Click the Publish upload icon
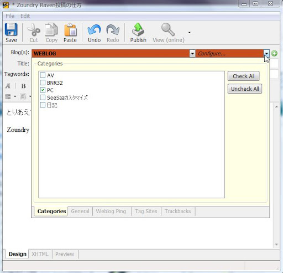The height and width of the screenshot is (273, 283). [138, 29]
